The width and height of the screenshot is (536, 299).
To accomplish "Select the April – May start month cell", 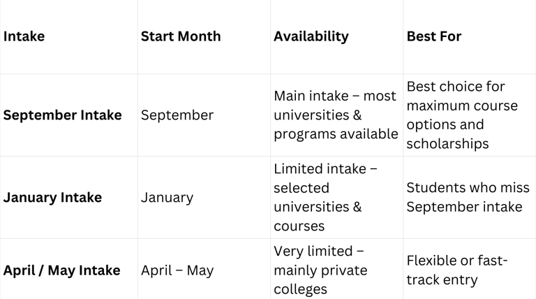I will (x=177, y=270).
